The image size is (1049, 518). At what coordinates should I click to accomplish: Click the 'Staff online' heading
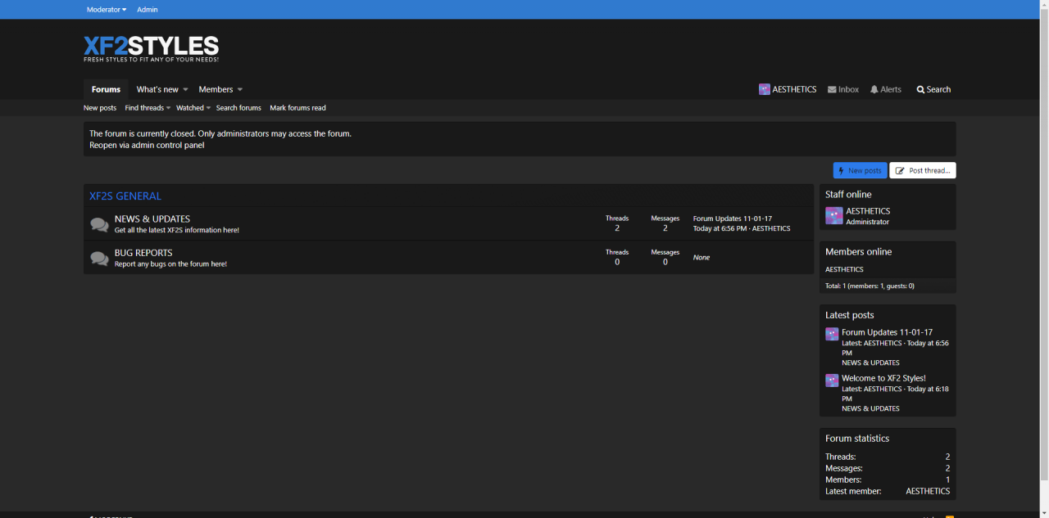(x=848, y=195)
